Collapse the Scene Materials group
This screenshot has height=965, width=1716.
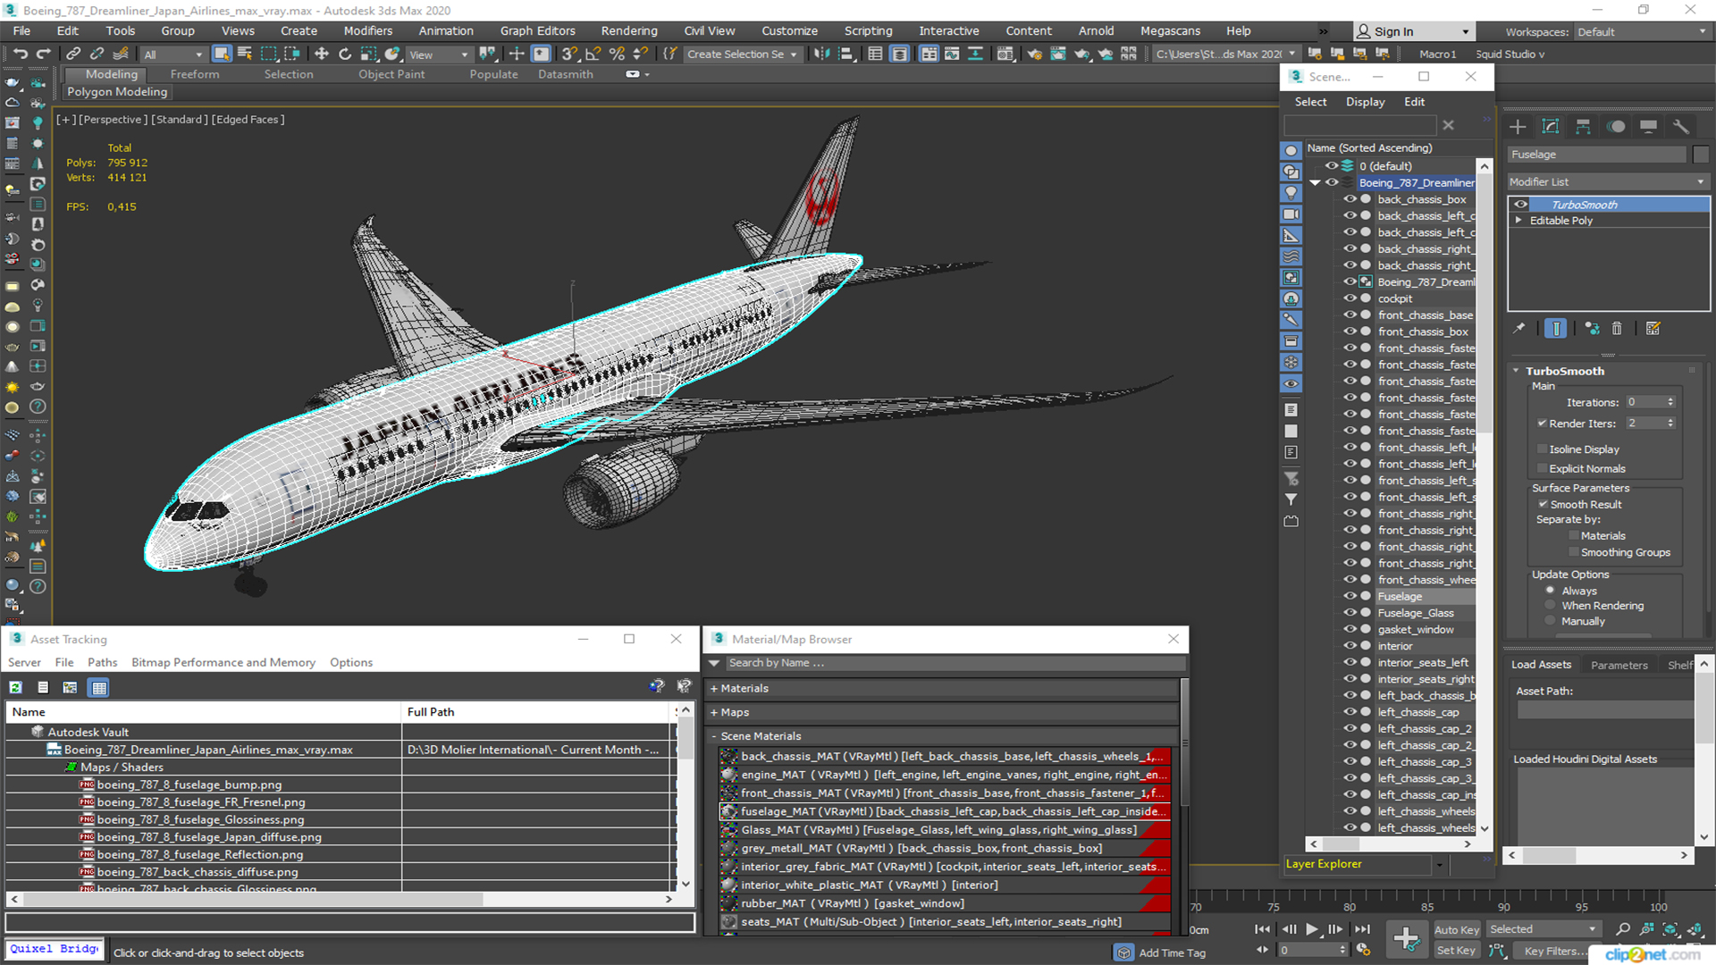[714, 736]
